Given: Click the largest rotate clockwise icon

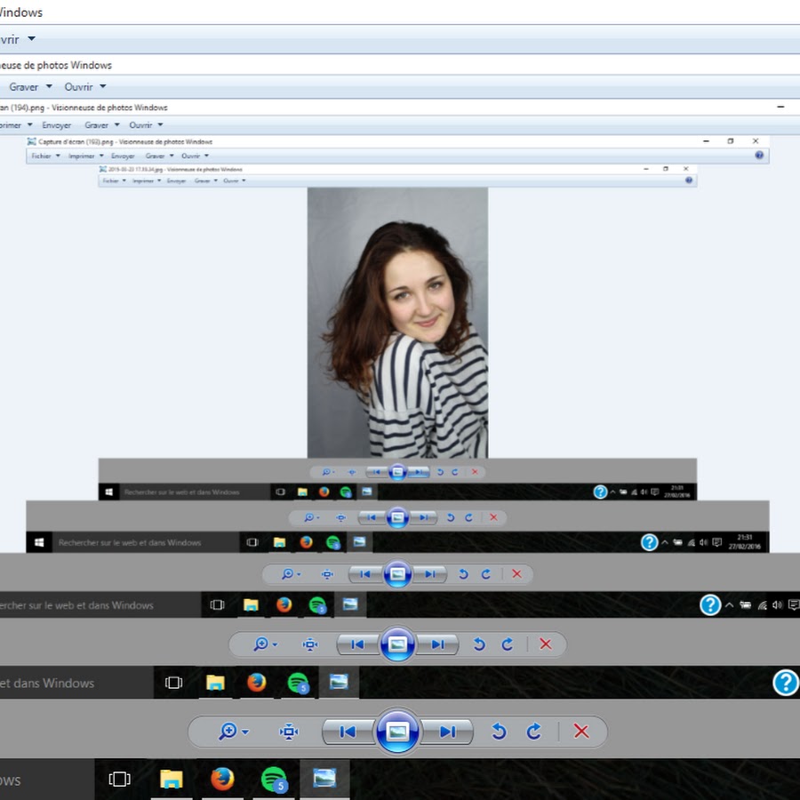Looking at the screenshot, I should tap(533, 731).
